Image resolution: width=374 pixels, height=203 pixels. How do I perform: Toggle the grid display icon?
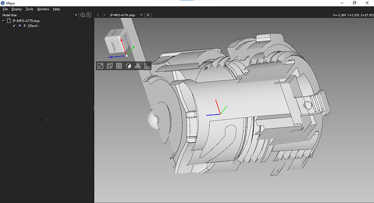pyautogui.click(x=119, y=66)
